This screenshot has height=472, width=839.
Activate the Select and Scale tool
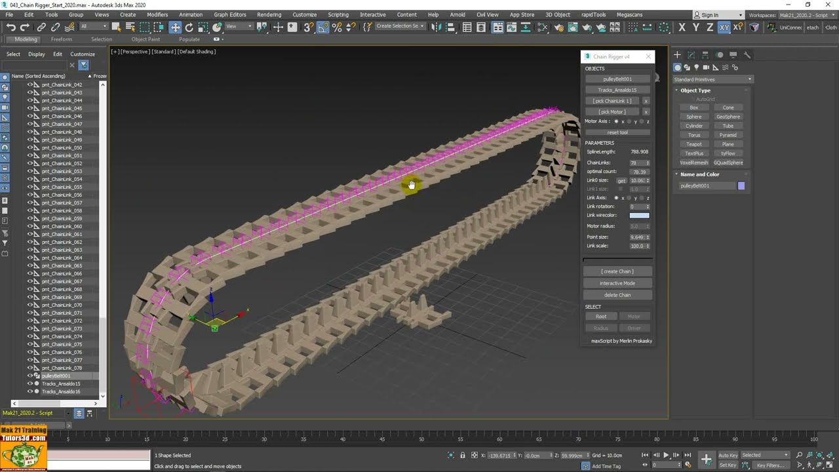[x=203, y=27]
